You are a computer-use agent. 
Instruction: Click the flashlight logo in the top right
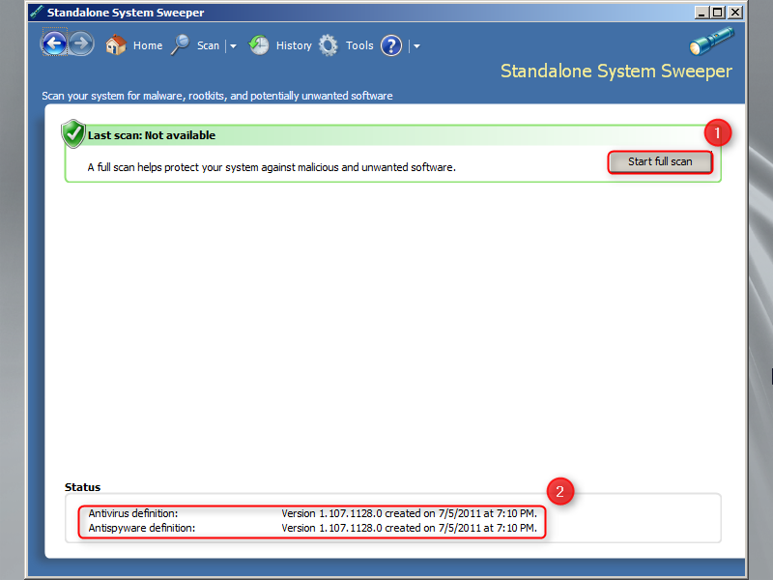click(711, 40)
